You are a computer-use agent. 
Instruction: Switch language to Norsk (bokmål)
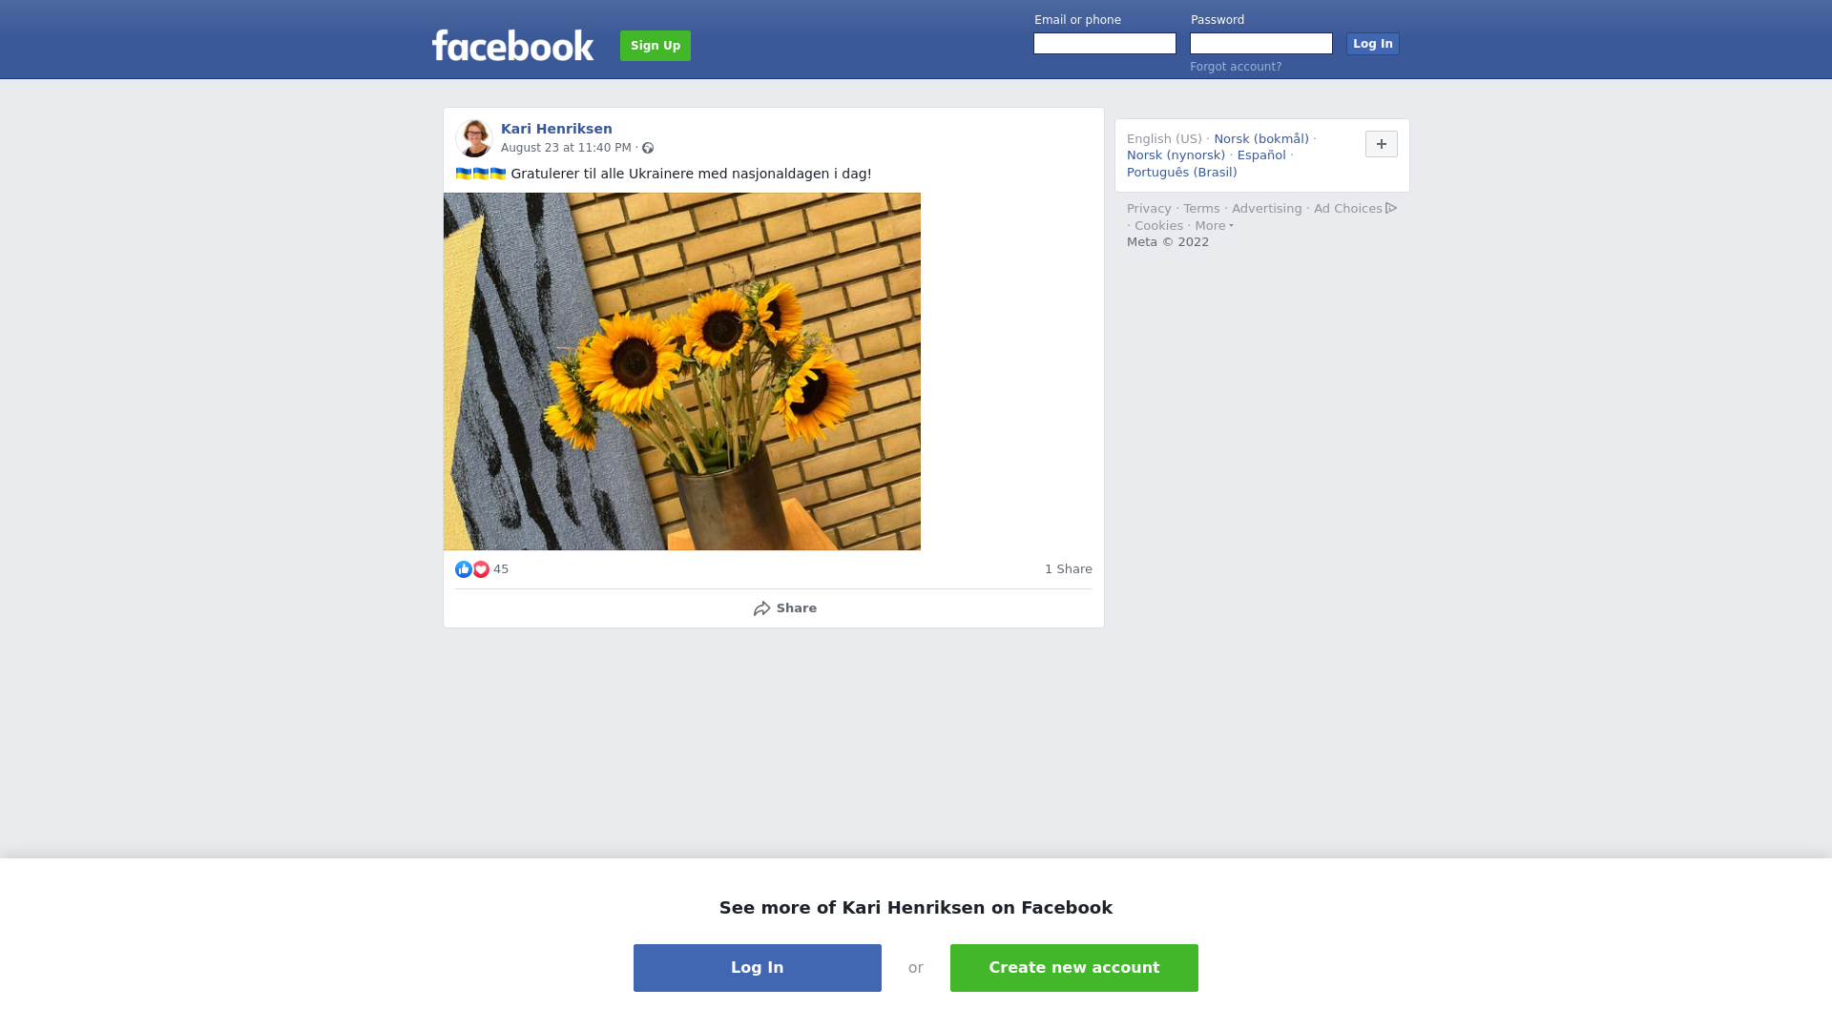coord(1261,139)
